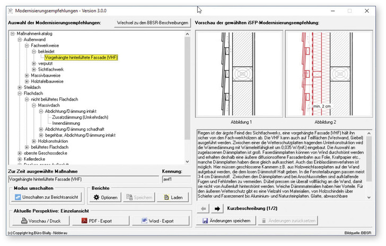This screenshot has height=246, width=386.
Task: Select Vorgehängte hinterlüftete Fassade (VHF) tree item
Action: [82, 57]
